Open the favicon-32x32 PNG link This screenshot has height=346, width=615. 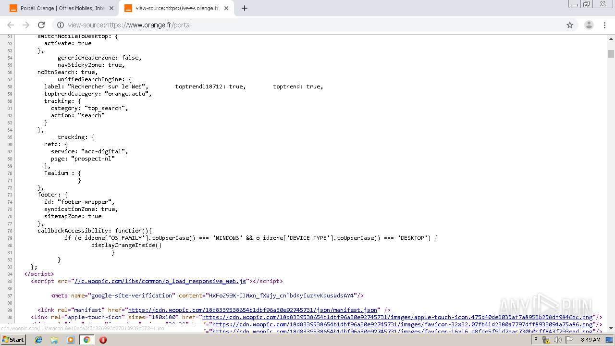pos(402,324)
